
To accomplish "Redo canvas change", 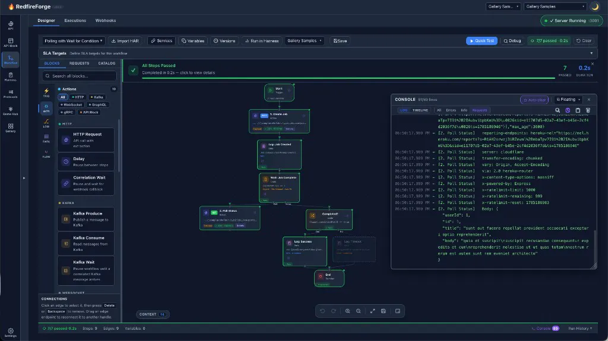I will pos(333,311).
